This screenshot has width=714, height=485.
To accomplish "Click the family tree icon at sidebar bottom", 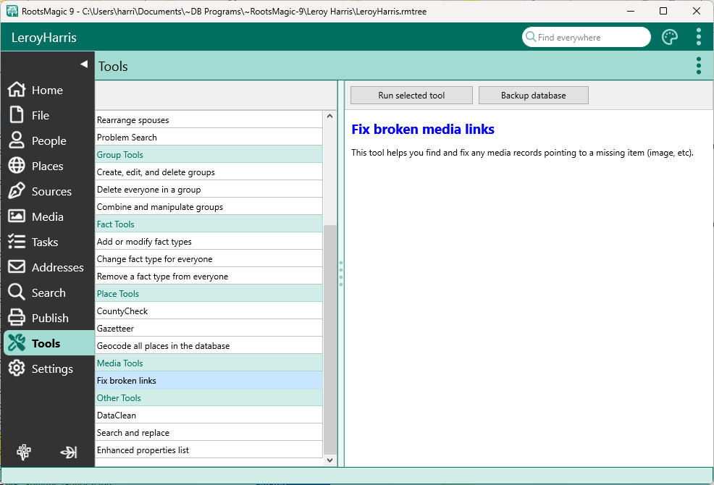I will click(24, 452).
